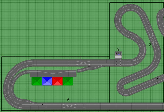Click the red pit garage block
The width and height of the screenshot is (164, 112).
57,81
